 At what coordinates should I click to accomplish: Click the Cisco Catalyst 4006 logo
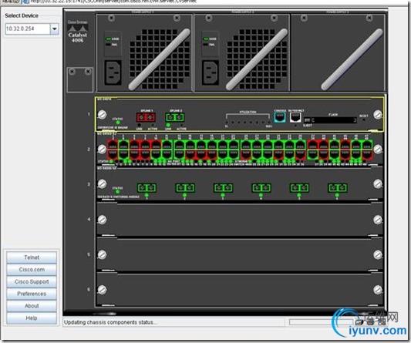point(78,32)
